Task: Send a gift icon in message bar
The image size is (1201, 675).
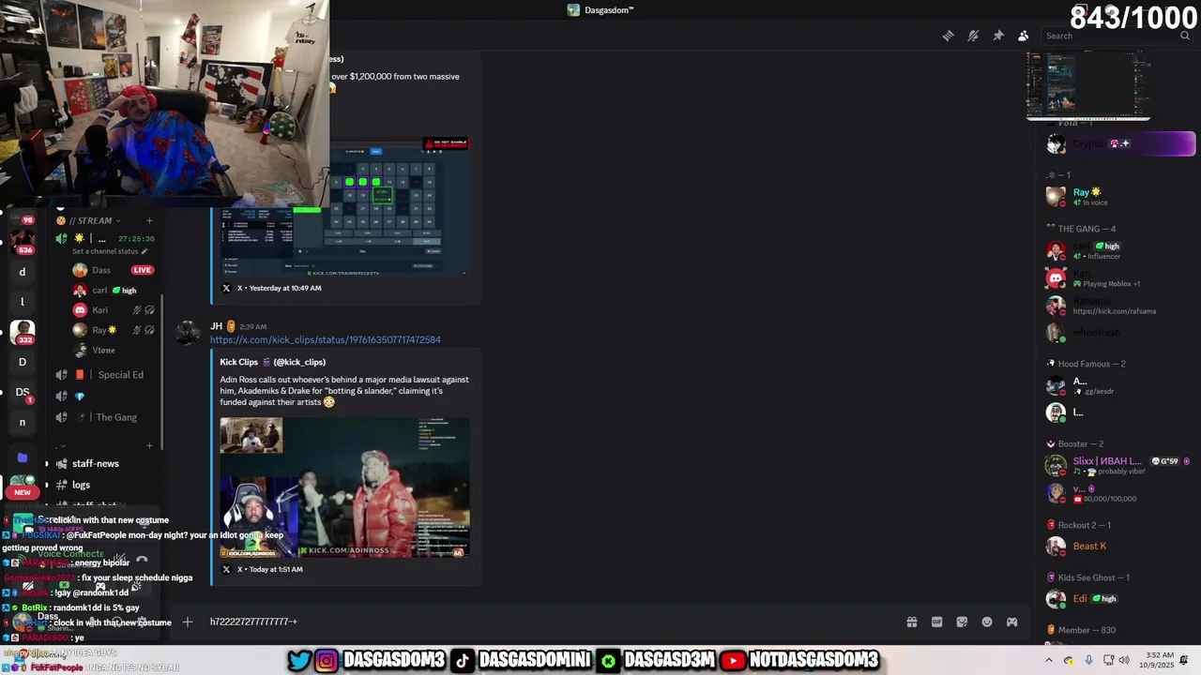Action: click(x=911, y=622)
